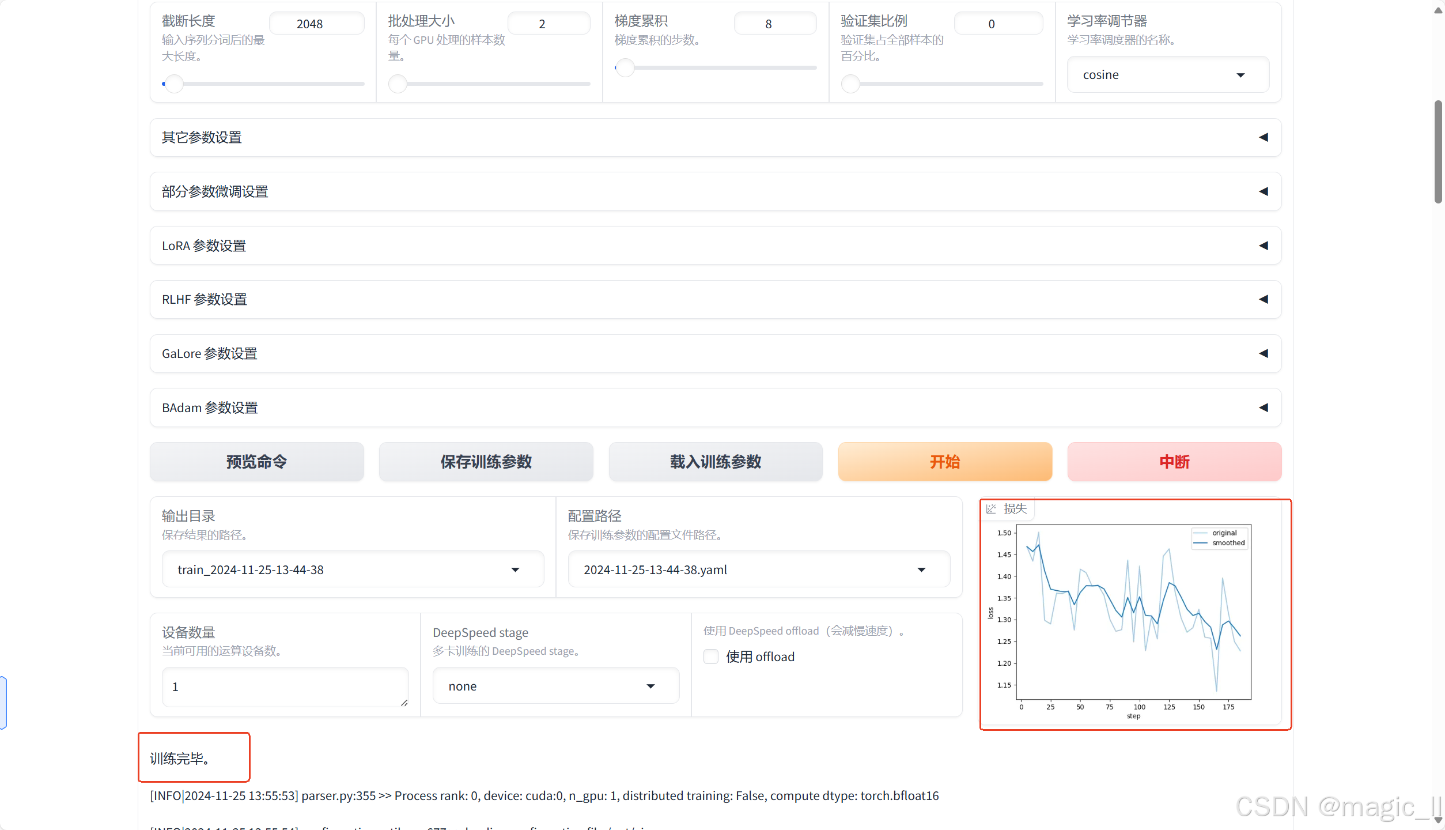Image resolution: width=1445 pixels, height=830 pixels.
Task: Click the scrollbar down arrow
Action: [1438, 820]
